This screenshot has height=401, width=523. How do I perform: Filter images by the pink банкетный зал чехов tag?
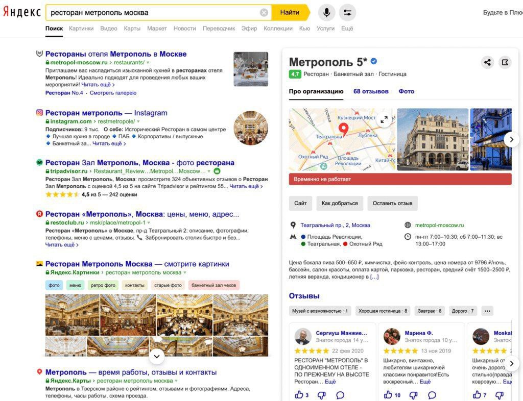tap(213, 285)
